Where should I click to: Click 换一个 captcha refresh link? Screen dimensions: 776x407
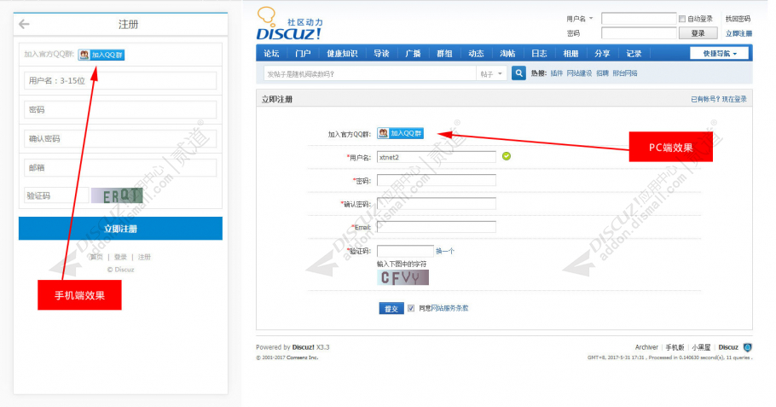[445, 251]
